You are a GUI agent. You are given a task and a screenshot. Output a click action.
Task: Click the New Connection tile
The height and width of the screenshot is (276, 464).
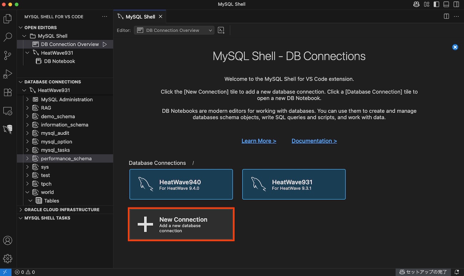[181, 224]
